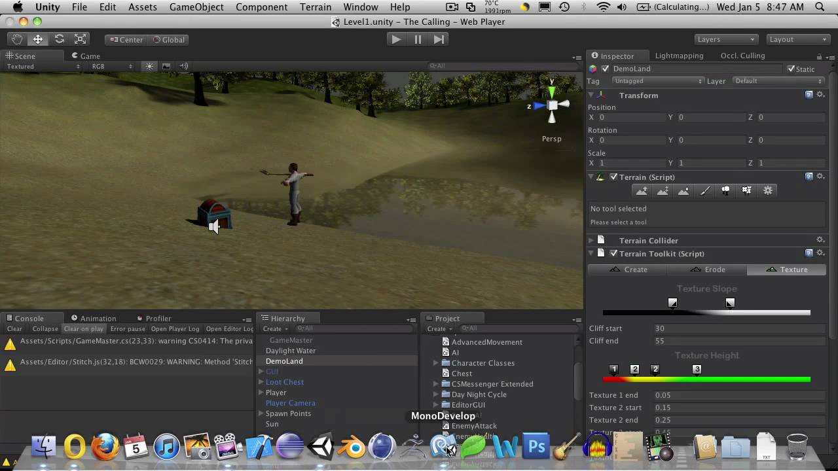Select the Scale tool in toolbar
The width and height of the screenshot is (838, 471).
tap(80, 39)
